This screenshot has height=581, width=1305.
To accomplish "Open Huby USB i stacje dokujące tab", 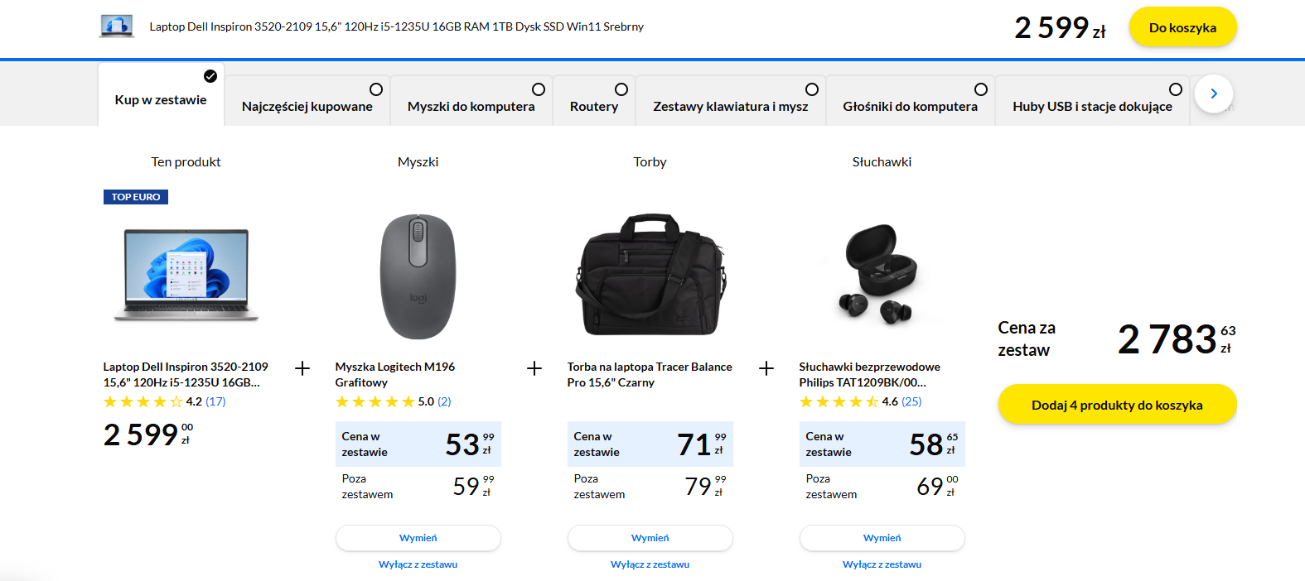I will [1092, 107].
